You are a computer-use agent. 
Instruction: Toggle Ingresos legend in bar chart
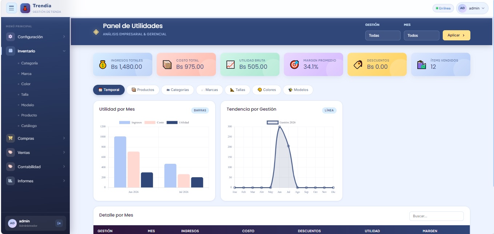(x=130, y=123)
